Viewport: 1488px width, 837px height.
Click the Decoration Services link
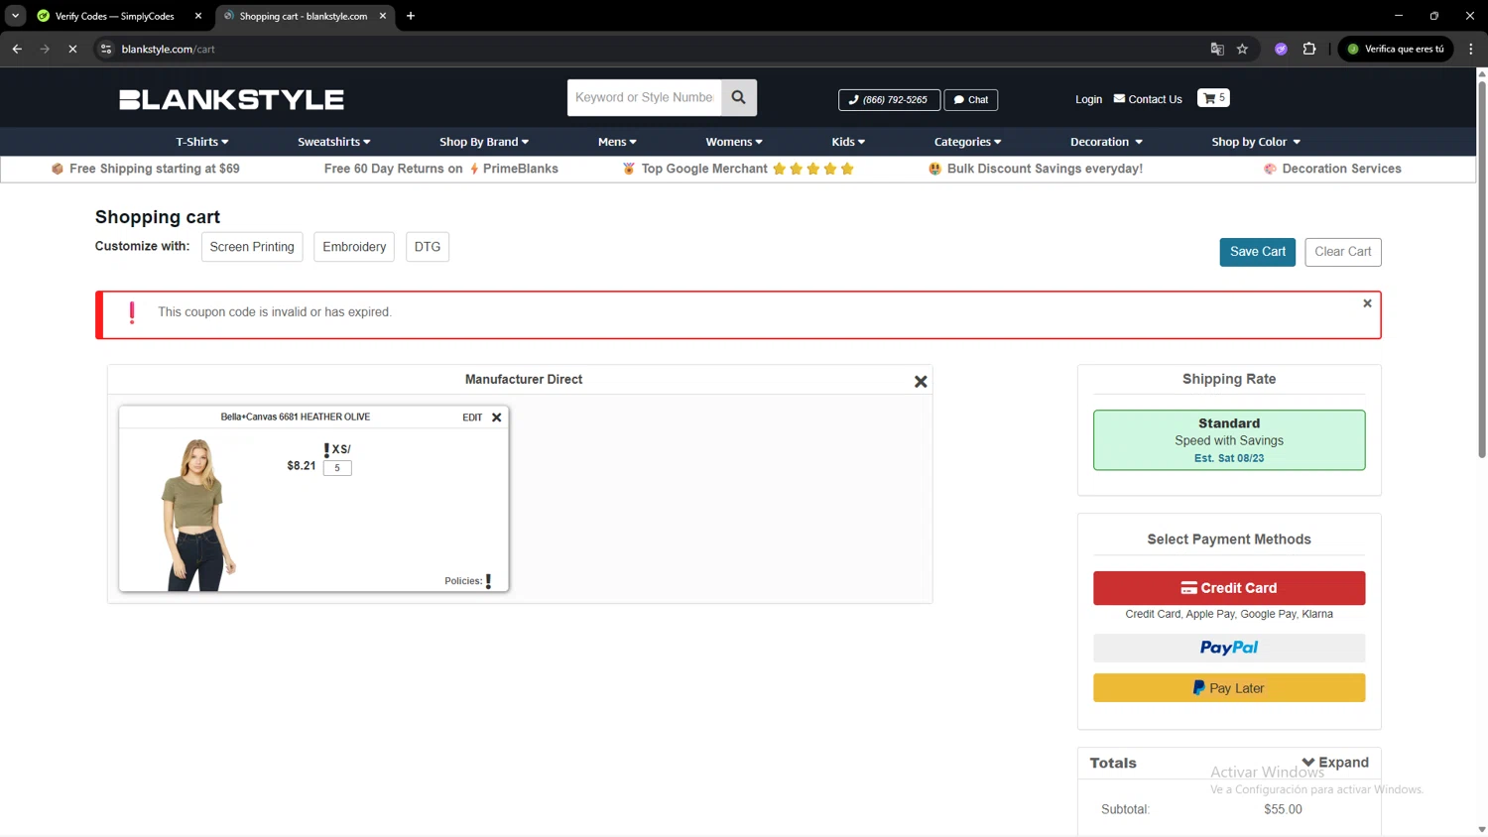[x=1332, y=169]
